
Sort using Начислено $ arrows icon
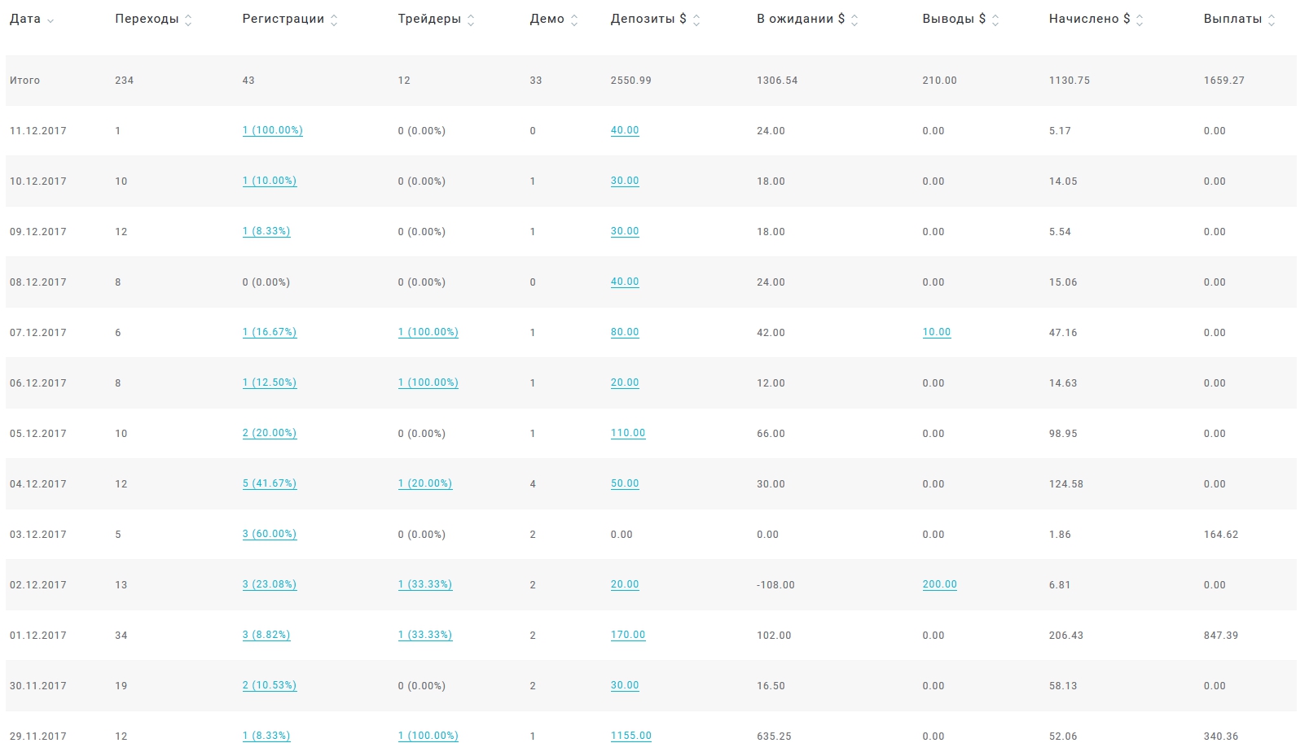pos(1140,20)
